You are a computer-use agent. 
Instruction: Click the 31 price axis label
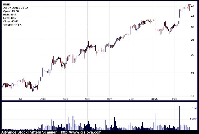(x=193, y=40)
